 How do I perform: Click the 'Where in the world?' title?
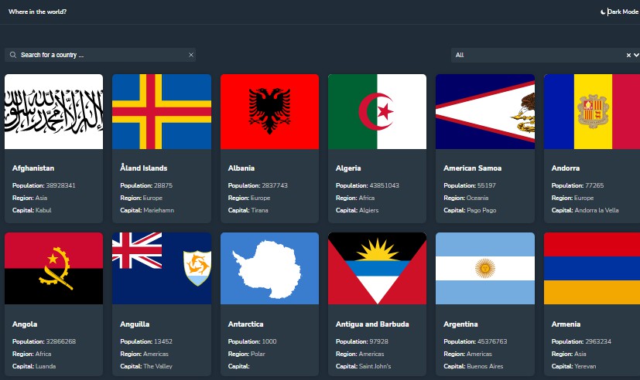point(37,12)
